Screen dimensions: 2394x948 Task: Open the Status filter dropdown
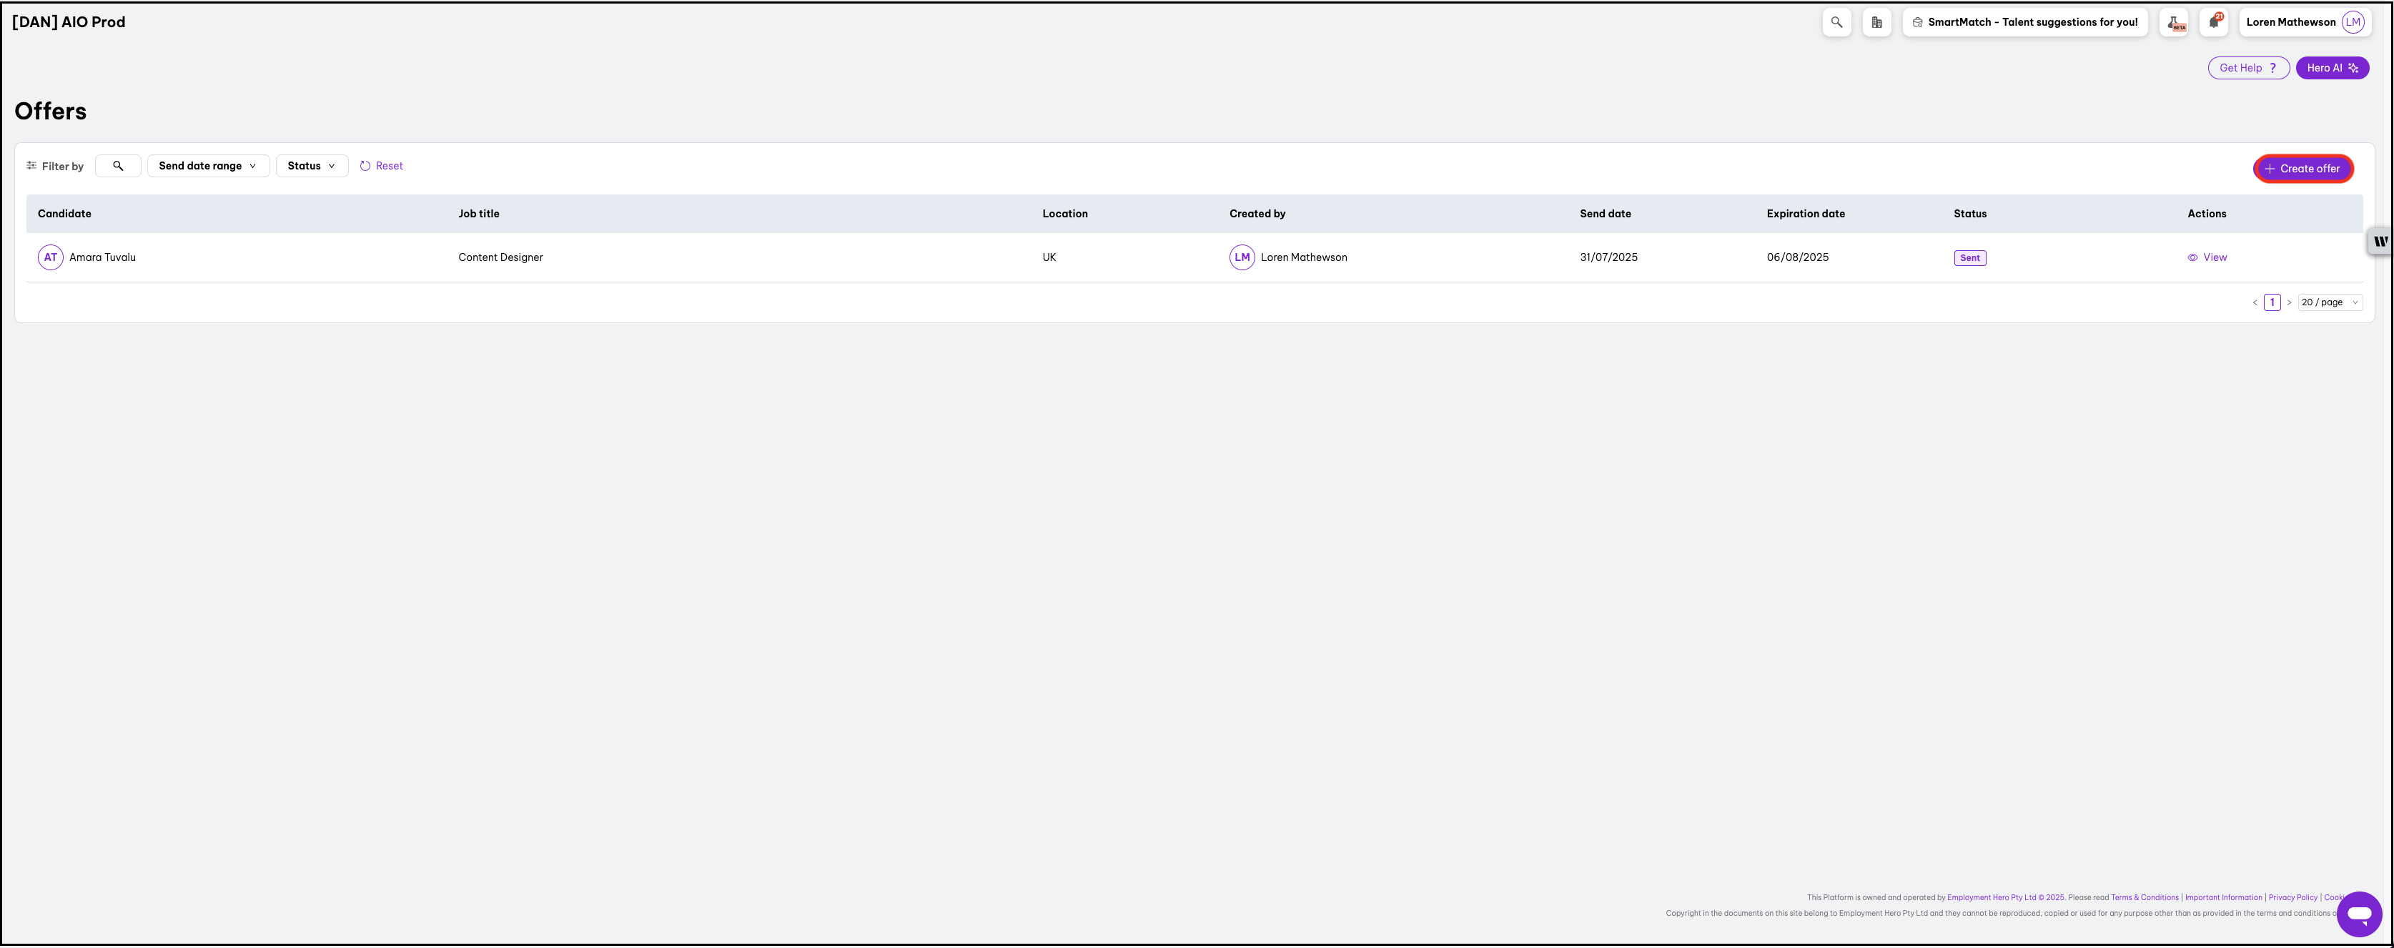[x=312, y=165]
